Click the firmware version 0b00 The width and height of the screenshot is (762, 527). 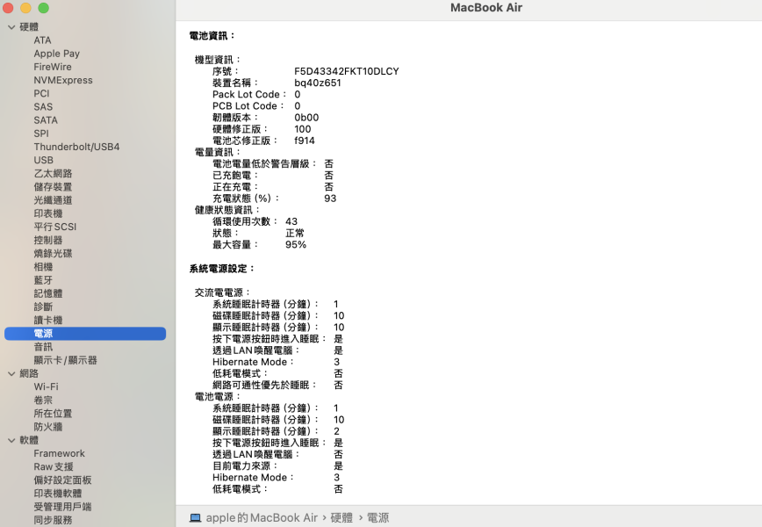[306, 118]
